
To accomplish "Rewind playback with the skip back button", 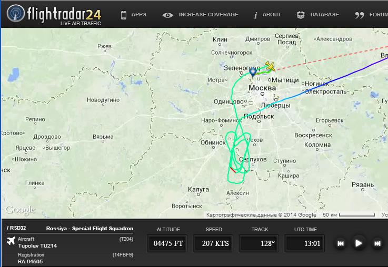I will tap(341, 243).
